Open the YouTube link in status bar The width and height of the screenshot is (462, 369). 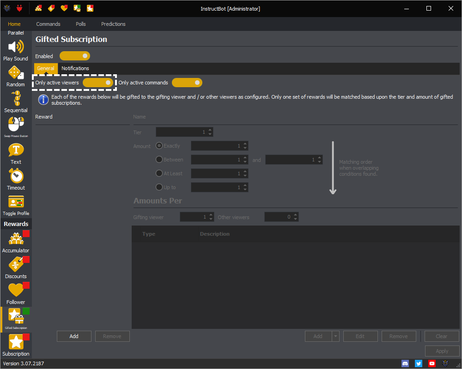(432, 363)
